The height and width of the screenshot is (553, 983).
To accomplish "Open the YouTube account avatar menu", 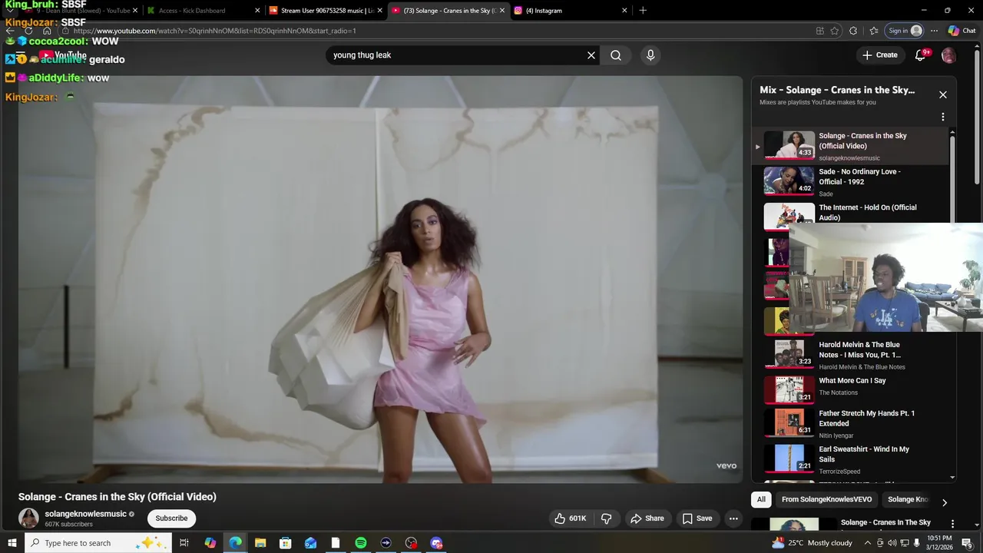I will [948, 55].
